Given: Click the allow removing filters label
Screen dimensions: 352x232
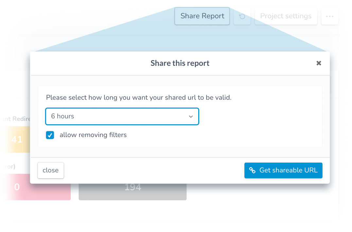Looking at the screenshot, I should click(x=93, y=135).
